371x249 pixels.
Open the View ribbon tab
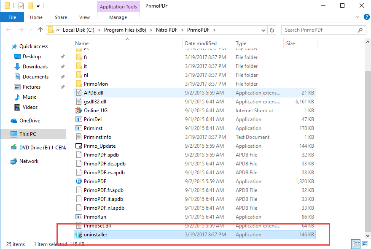[84, 17]
